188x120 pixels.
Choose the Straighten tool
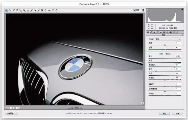pos(28,10)
